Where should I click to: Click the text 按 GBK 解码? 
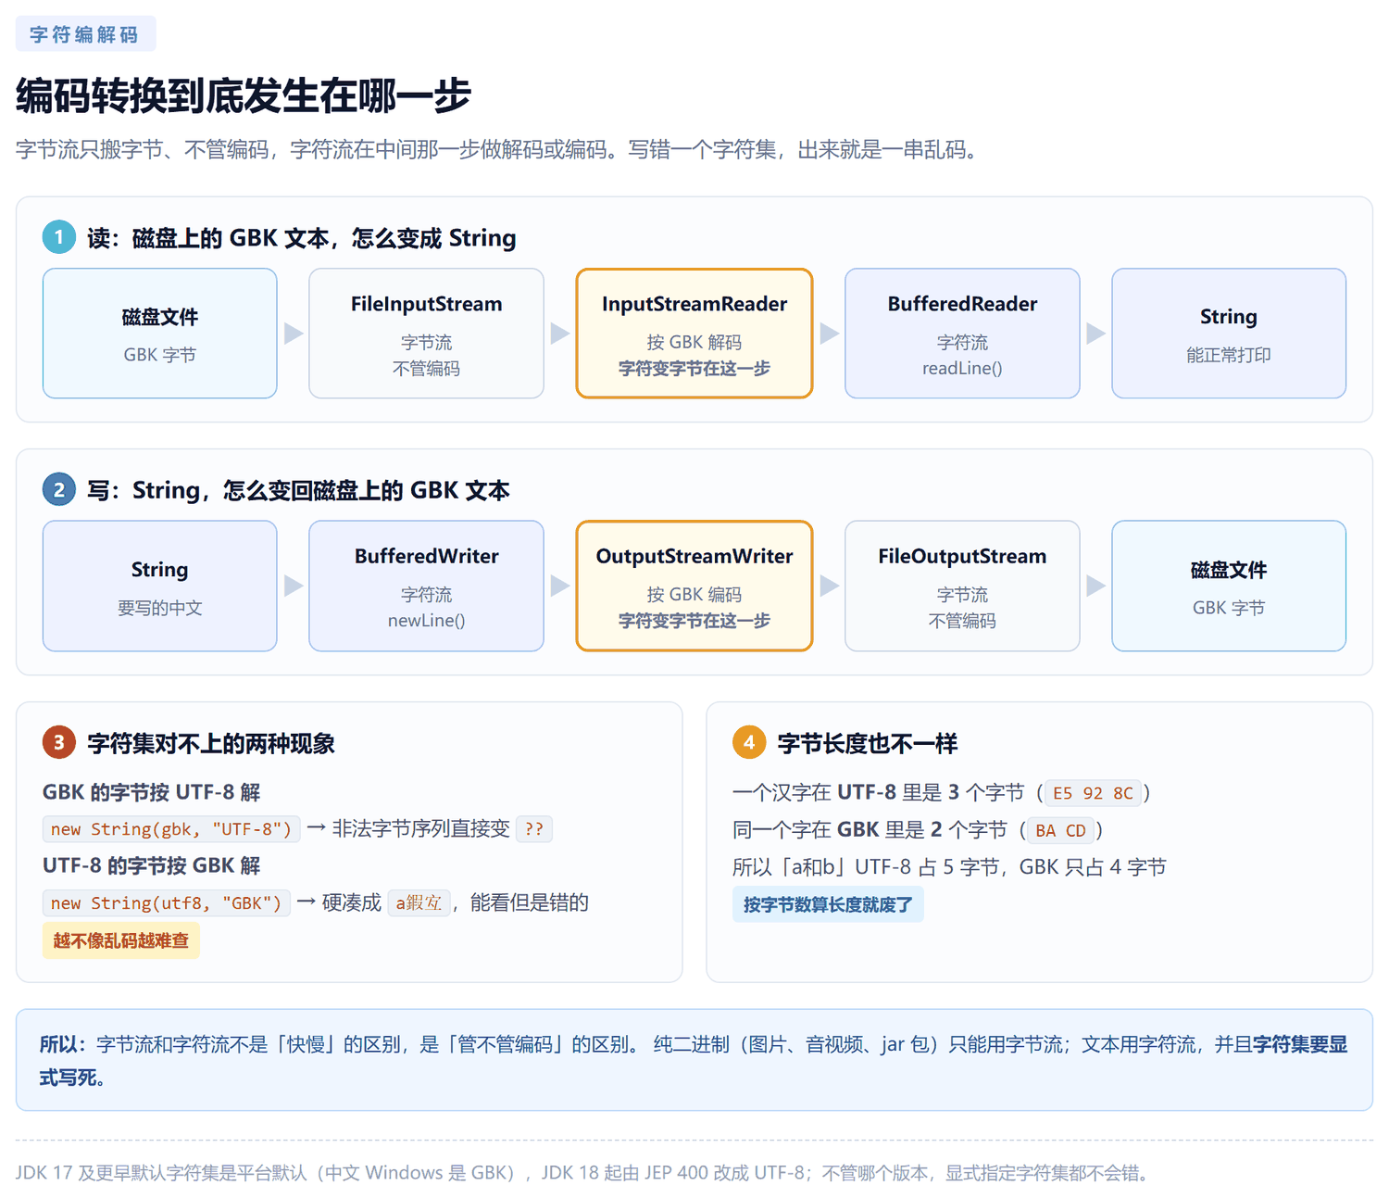click(694, 343)
